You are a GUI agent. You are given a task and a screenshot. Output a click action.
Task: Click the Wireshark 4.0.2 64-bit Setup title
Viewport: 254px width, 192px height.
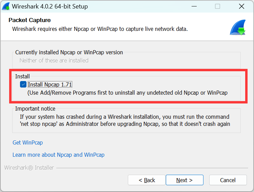point(50,6)
